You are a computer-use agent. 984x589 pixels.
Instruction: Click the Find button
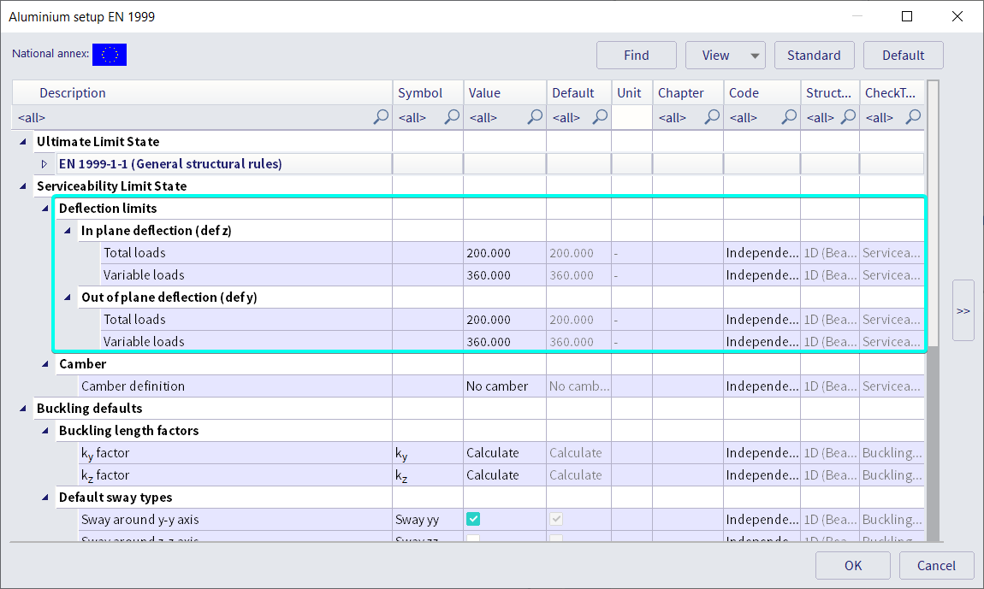(636, 55)
